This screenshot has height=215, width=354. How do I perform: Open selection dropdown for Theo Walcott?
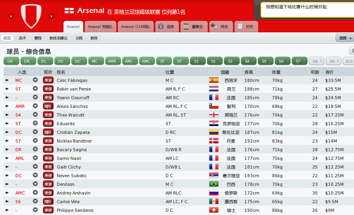pyautogui.click(x=35, y=115)
